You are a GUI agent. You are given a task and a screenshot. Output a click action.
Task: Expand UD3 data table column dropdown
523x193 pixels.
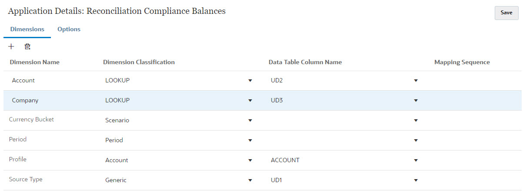click(x=416, y=101)
